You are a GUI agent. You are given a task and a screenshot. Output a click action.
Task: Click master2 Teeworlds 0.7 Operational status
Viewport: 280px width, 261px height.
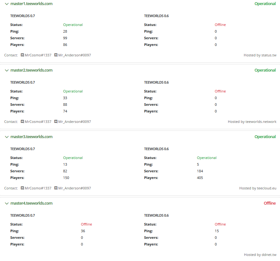click(73, 91)
